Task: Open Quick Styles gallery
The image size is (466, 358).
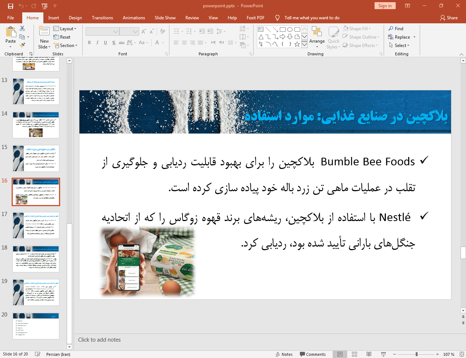Action: point(333,37)
